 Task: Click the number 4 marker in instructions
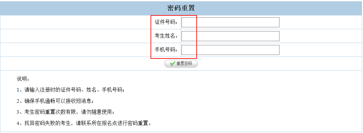[18, 123]
